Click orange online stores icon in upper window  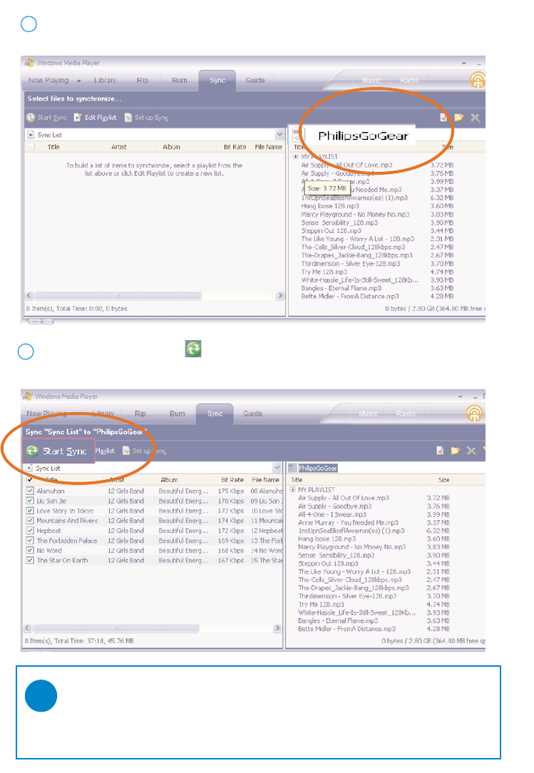pos(478,80)
